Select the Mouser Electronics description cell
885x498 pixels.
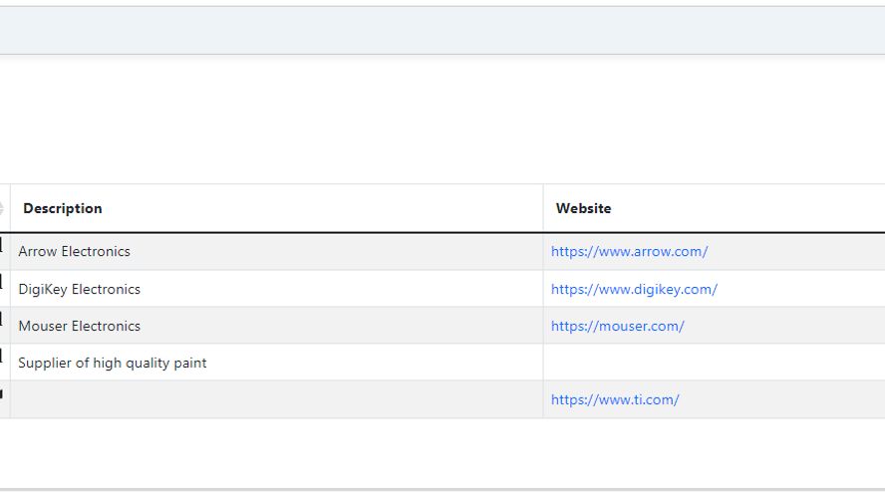pos(277,326)
